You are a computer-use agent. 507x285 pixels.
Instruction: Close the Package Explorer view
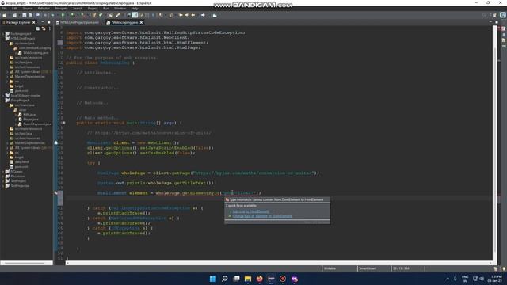tap(33, 22)
